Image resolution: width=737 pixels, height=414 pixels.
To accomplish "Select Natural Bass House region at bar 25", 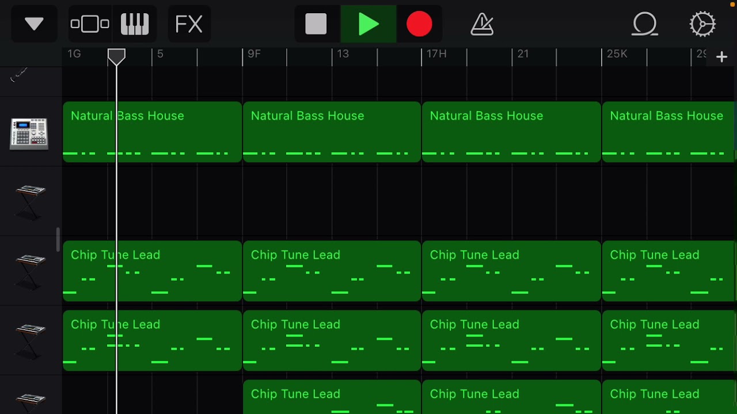I will pos(668,132).
